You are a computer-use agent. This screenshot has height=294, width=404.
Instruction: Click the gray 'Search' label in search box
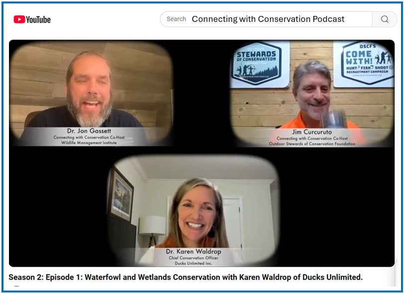(x=176, y=19)
